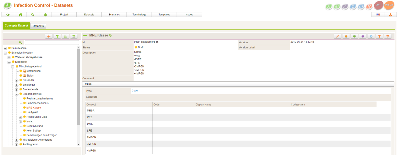Switch to the Datasets tab
This screenshot has width=397, height=155.
tap(38, 26)
